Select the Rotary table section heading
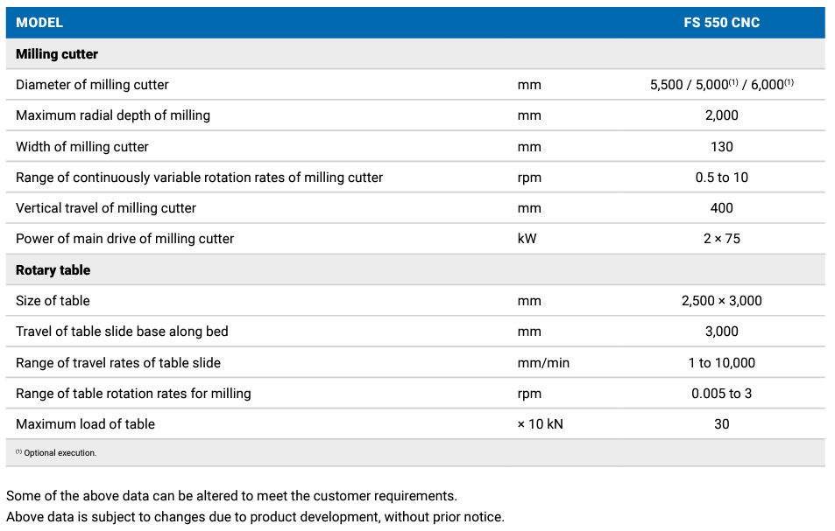835x531 pixels. pyautogui.click(x=53, y=270)
